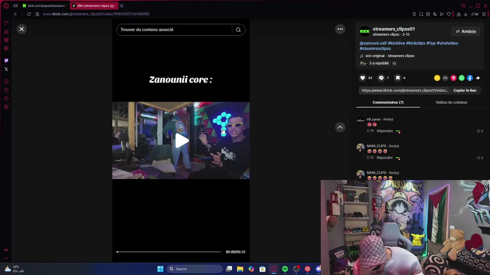The width and height of the screenshot is (490, 275).
Task: Close the TikTok video viewer
Action: pyautogui.click(x=22, y=29)
